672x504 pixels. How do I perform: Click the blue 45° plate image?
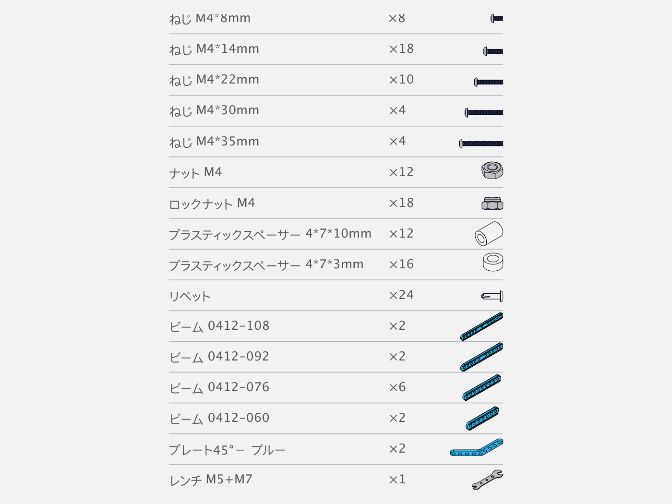[x=476, y=447]
